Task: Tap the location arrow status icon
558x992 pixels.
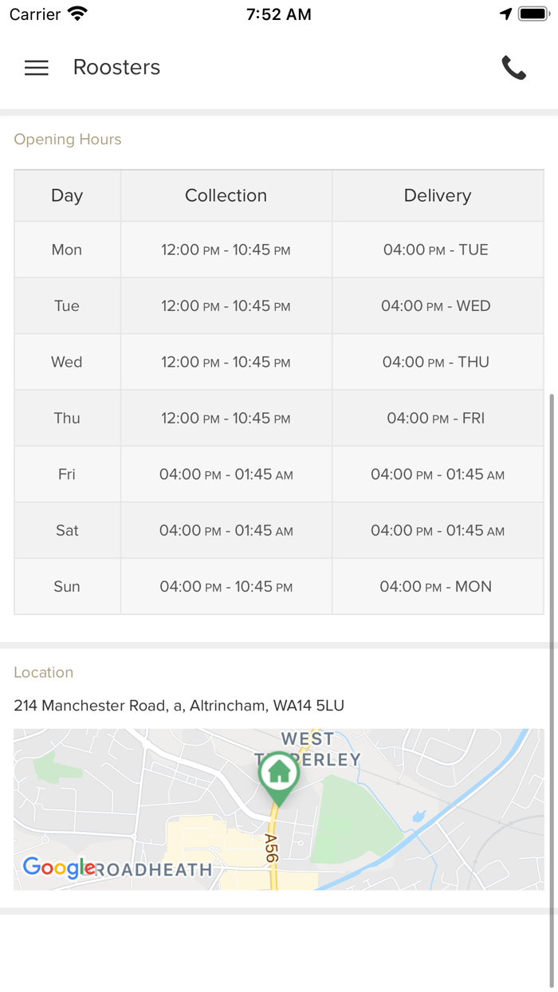Action: 505,14
